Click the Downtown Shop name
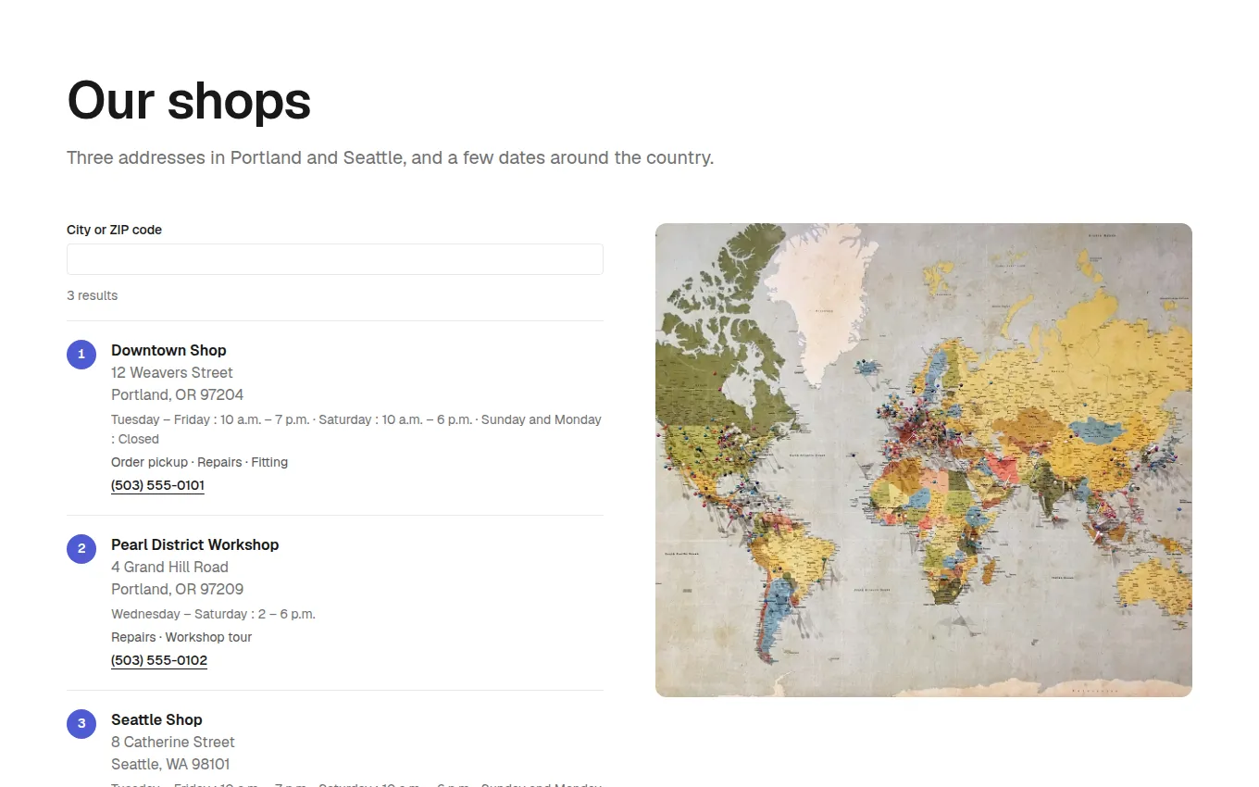 coord(168,350)
